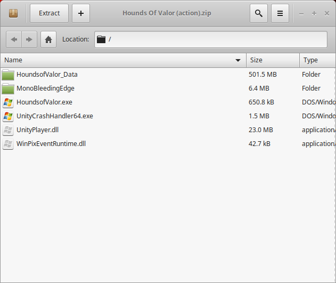
Task: Select the HoundsofValor.exe file name
Action: [x=44, y=102]
